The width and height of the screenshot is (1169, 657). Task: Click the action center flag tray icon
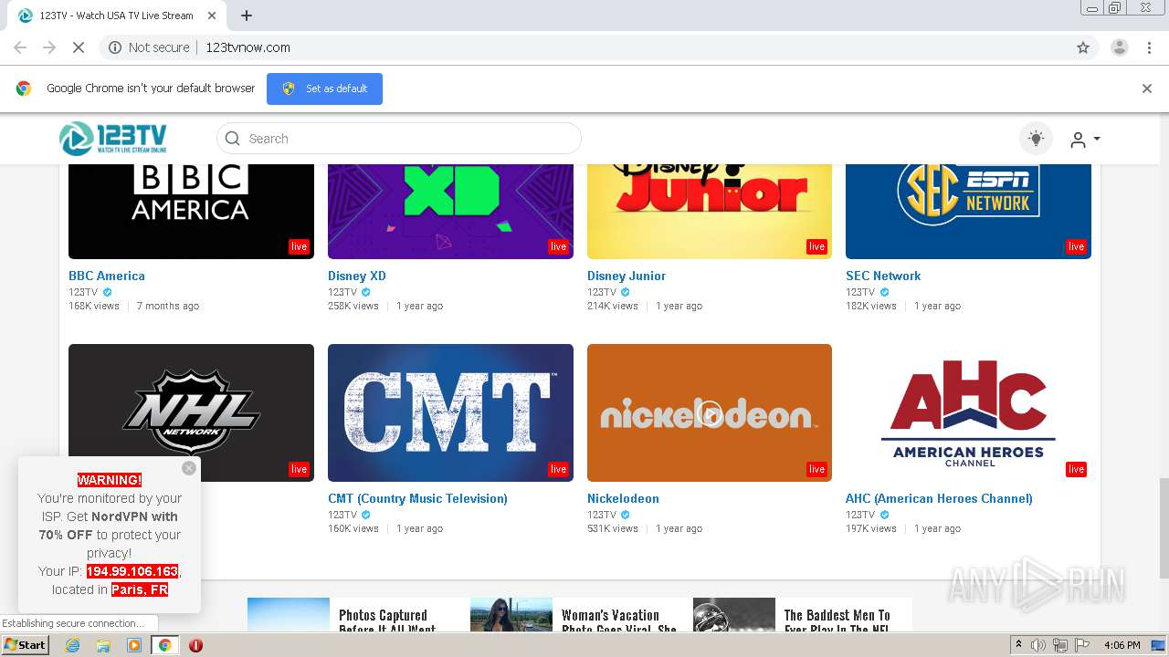1080,645
